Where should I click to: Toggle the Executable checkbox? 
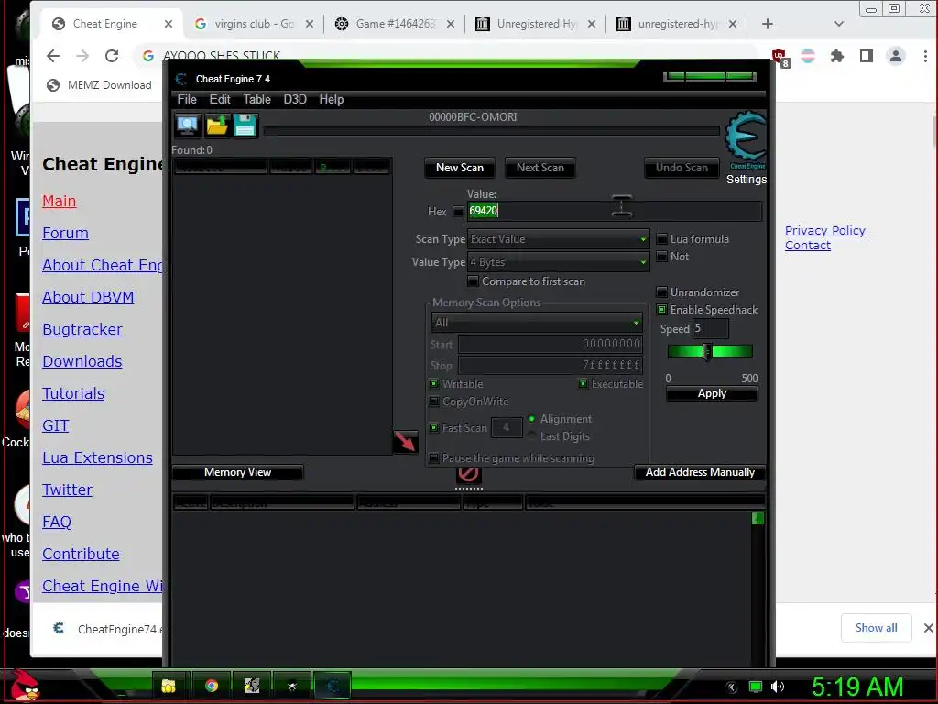tap(583, 384)
